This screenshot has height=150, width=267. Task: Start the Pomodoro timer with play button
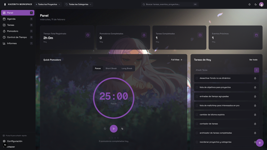pyautogui.click(x=114, y=129)
